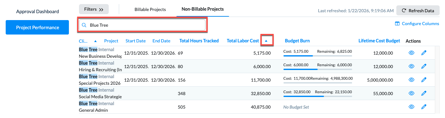The image size is (445, 118).
Task: Sort by Lifetime Cost Budget
Action: (379, 41)
